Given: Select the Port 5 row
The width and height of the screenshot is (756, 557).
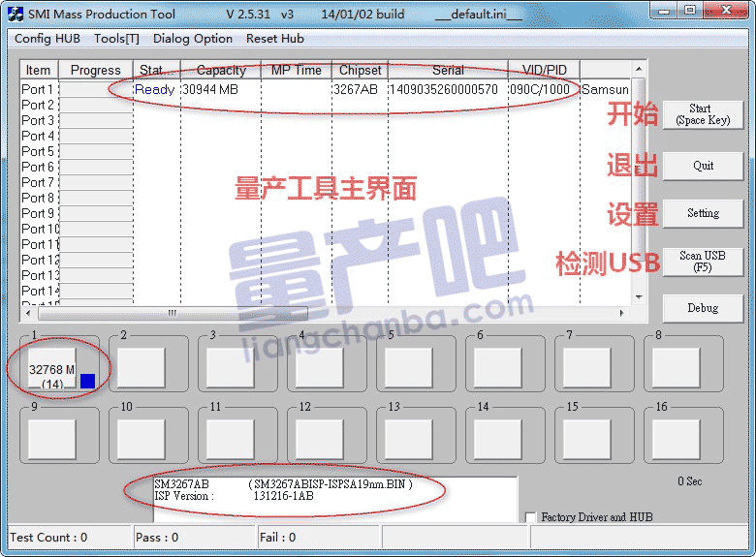Looking at the screenshot, I should click(38, 151).
